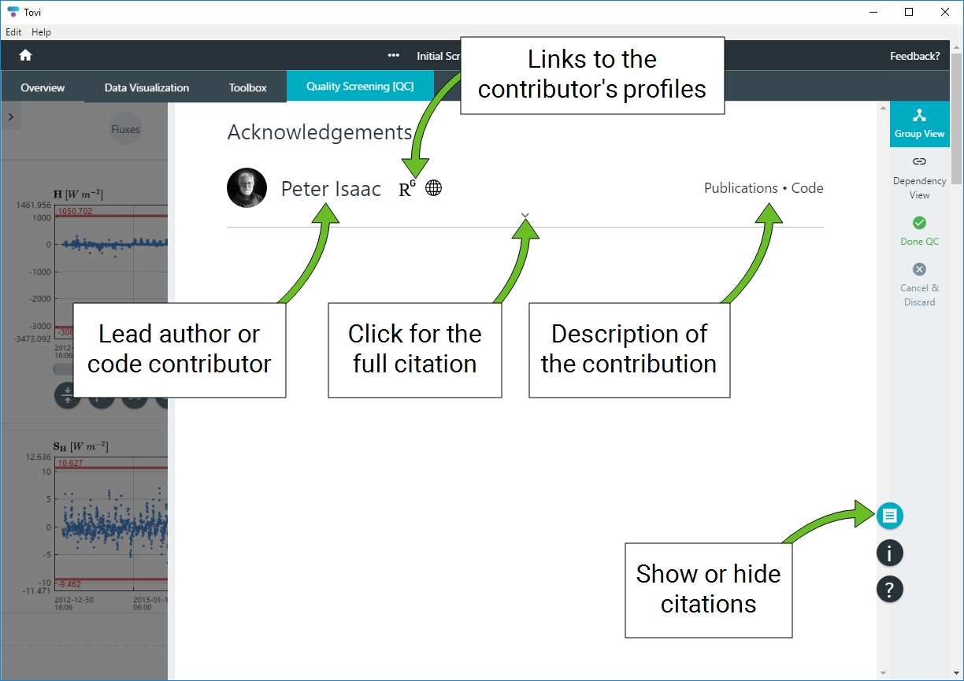
Task: Toggle the citations panel button
Action: pos(889,516)
